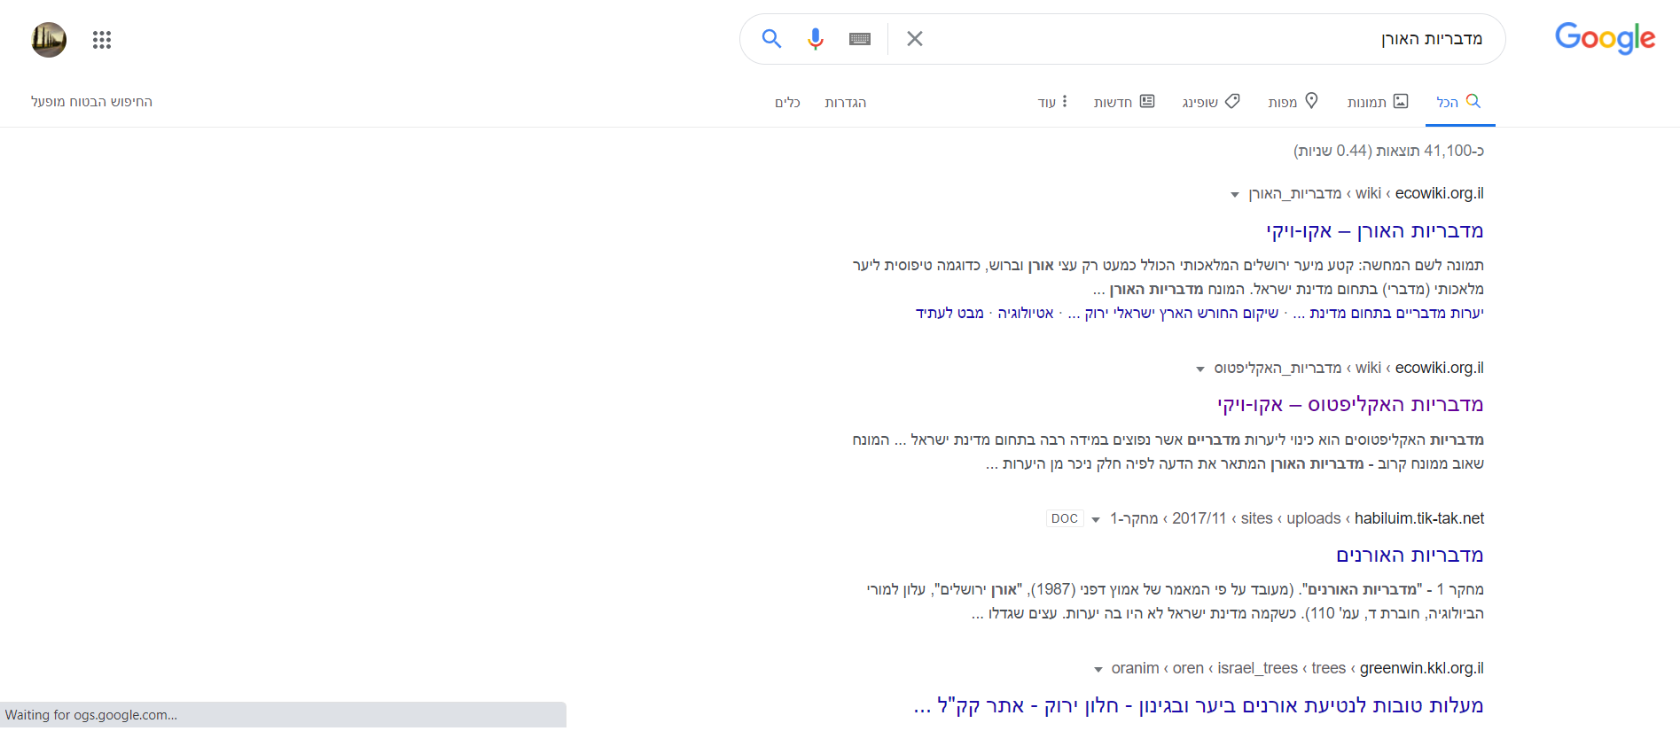This screenshot has height=731, width=1680.
Task: Click status bar text Waiting for ogs.google.com
Action: tap(91, 715)
